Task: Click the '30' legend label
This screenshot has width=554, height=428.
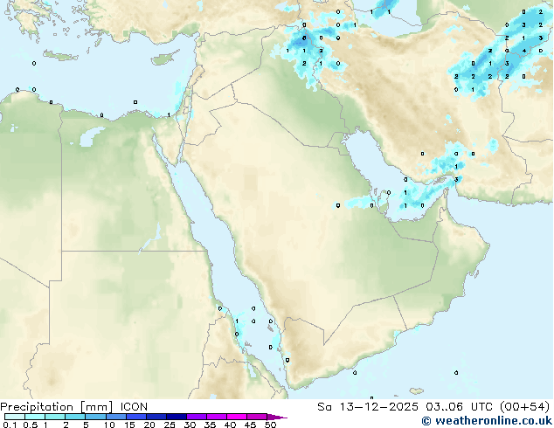Action: point(190,425)
